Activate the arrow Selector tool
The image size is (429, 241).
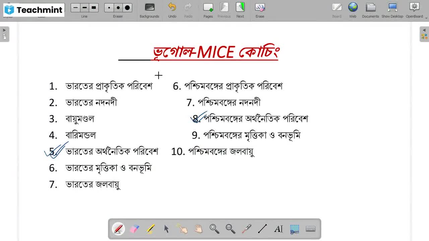coord(167,229)
